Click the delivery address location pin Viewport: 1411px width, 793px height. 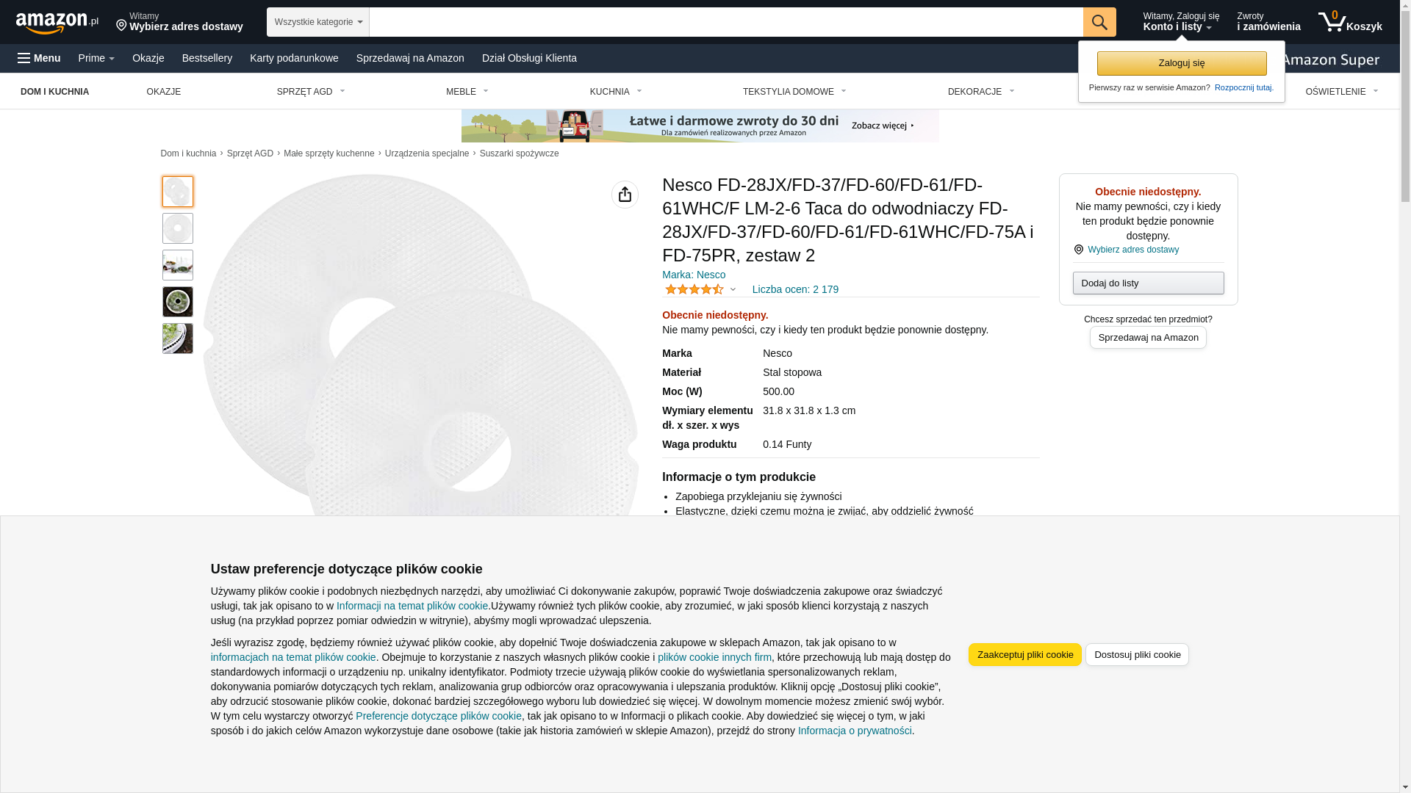pyautogui.click(x=121, y=26)
